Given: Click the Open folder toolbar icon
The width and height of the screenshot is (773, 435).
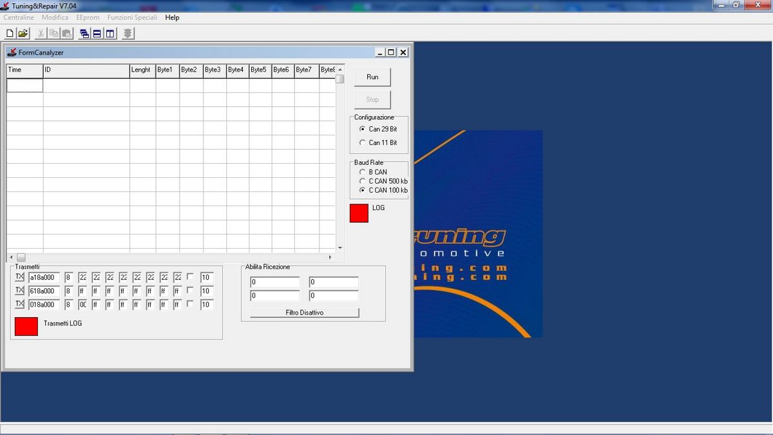Looking at the screenshot, I should click(x=23, y=34).
